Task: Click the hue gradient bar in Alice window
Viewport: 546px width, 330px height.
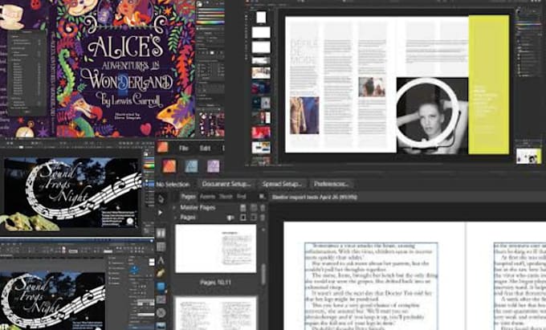Action: (x=210, y=22)
